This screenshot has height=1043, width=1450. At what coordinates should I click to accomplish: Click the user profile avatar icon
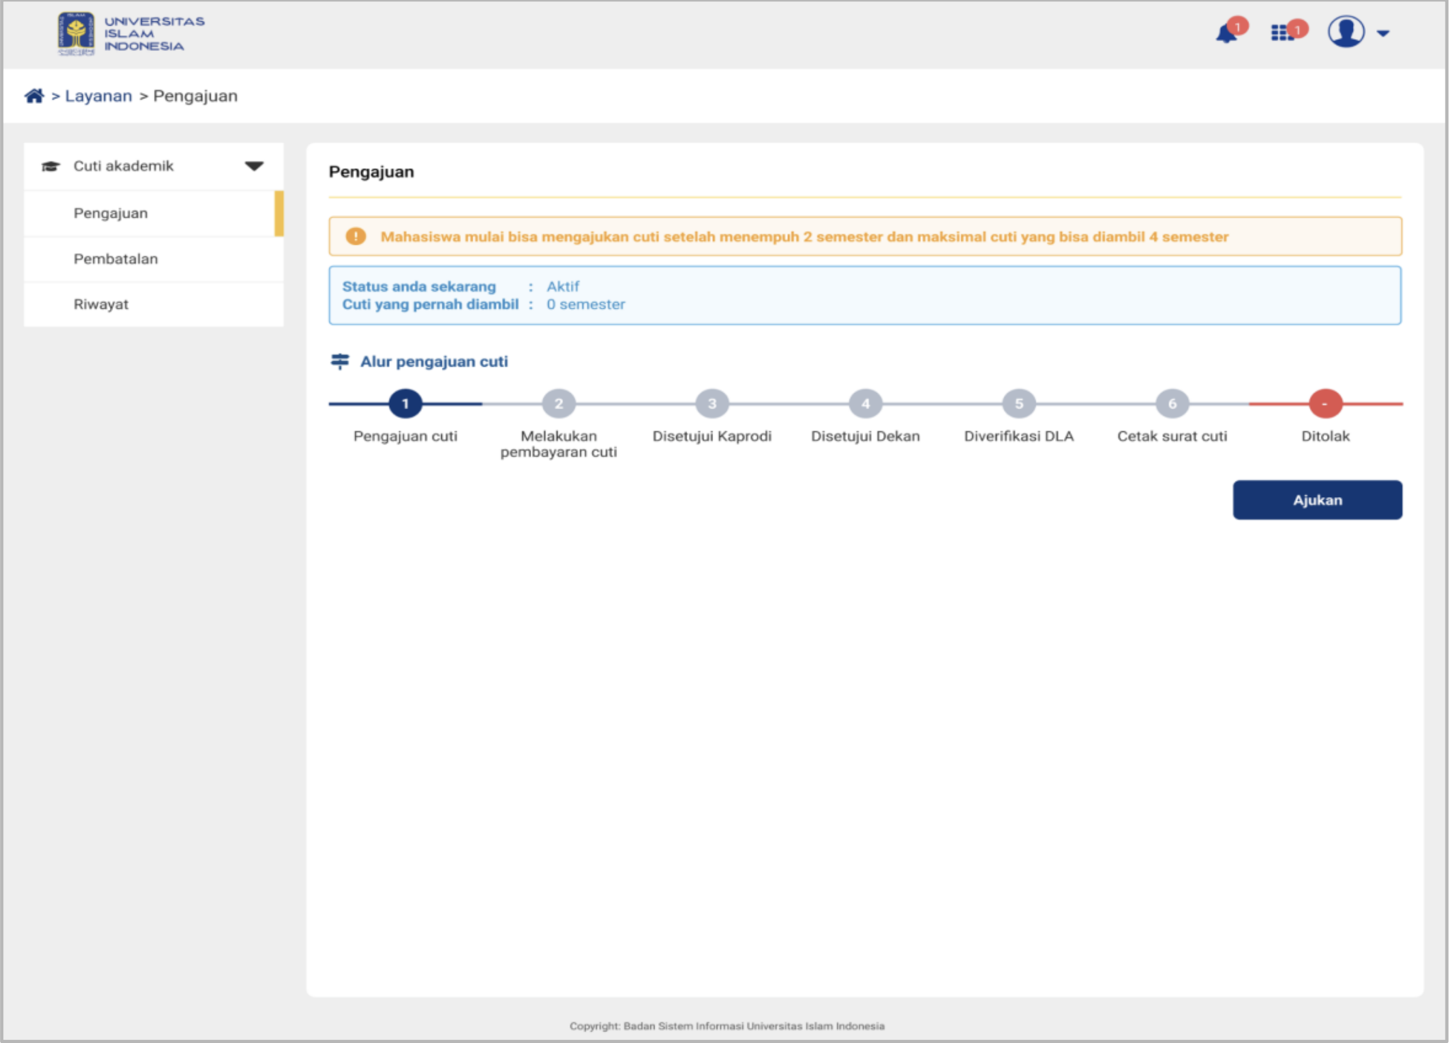tap(1347, 32)
